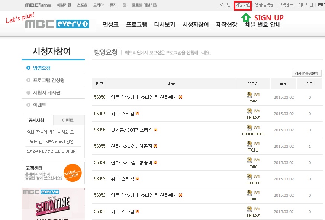Click the MBC every1 logo in header
Screen dimensions: 325x220
pos(57,24)
